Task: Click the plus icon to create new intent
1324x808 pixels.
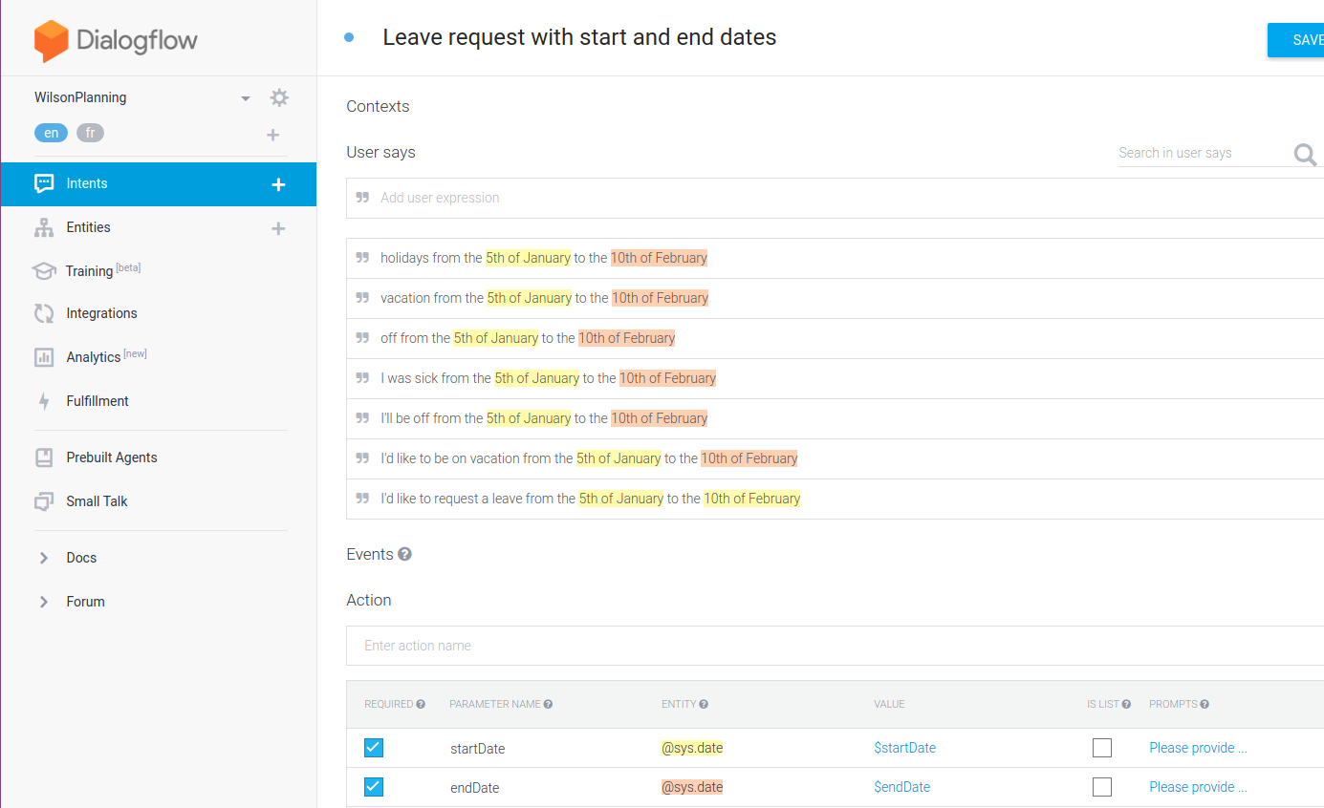Action: [278, 184]
